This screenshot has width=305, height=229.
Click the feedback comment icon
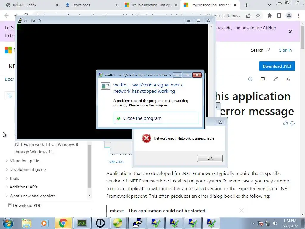click(263, 79)
